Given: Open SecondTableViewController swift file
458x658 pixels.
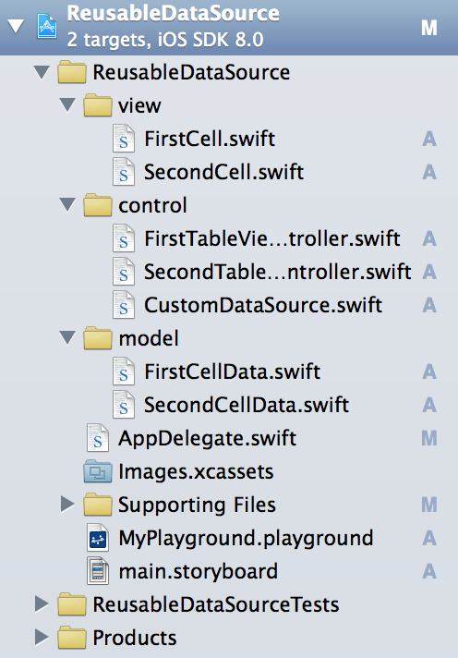Looking at the screenshot, I should [x=277, y=272].
